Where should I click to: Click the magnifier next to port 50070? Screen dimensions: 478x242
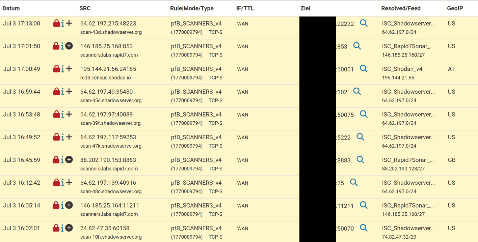(364, 228)
